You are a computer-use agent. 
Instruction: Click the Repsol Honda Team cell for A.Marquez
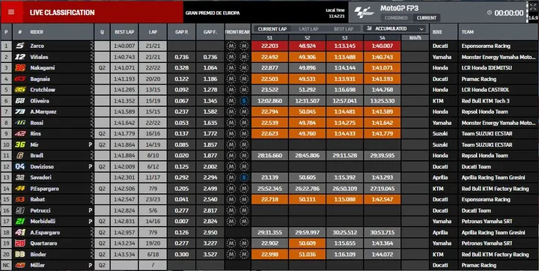point(498,112)
